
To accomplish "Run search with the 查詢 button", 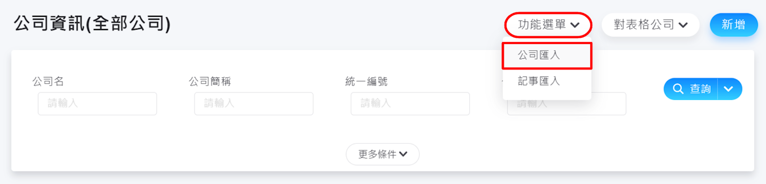I will point(691,89).
